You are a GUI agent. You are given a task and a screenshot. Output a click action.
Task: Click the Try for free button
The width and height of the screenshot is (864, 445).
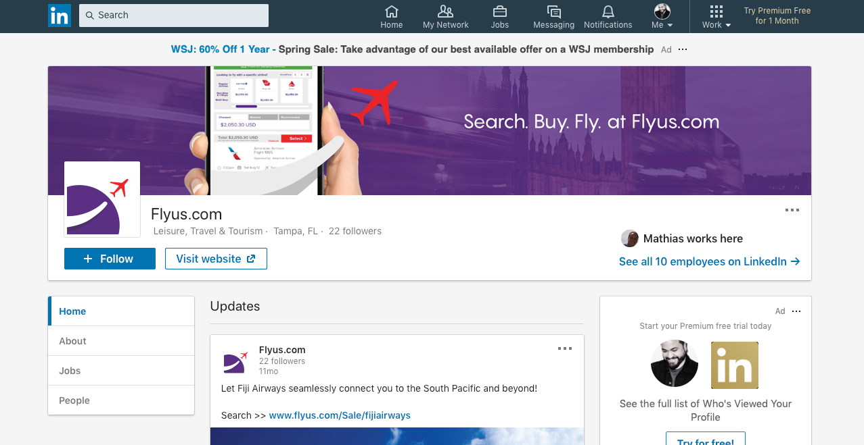pyautogui.click(x=706, y=438)
